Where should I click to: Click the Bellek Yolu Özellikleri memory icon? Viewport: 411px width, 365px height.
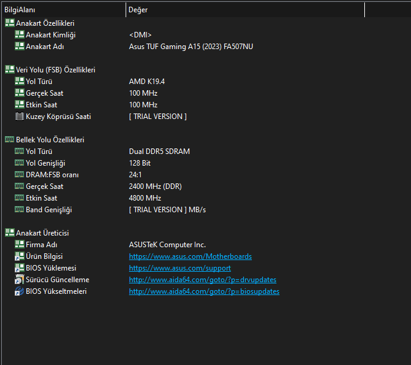9,140
